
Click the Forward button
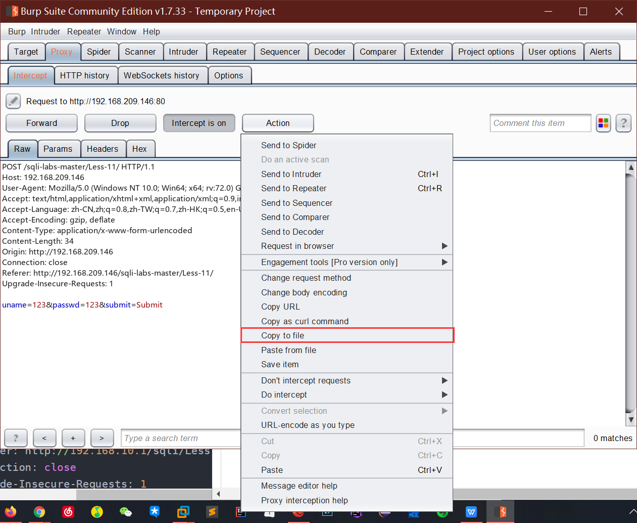coord(41,123)
